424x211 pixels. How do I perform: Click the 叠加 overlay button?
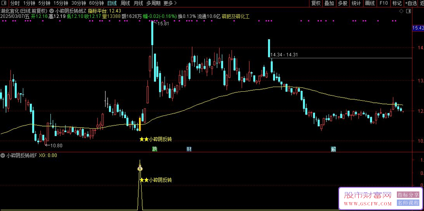pyautogui.click(x=329, y=3)
